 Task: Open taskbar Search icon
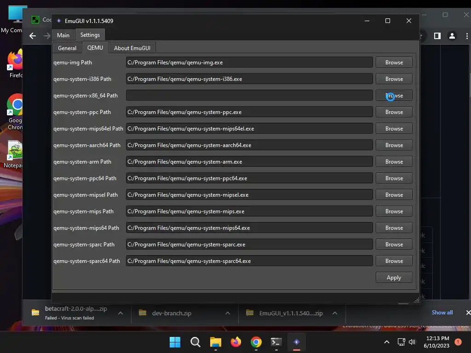195,342
